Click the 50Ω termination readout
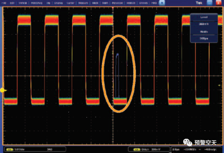 (x=50, y=150)
